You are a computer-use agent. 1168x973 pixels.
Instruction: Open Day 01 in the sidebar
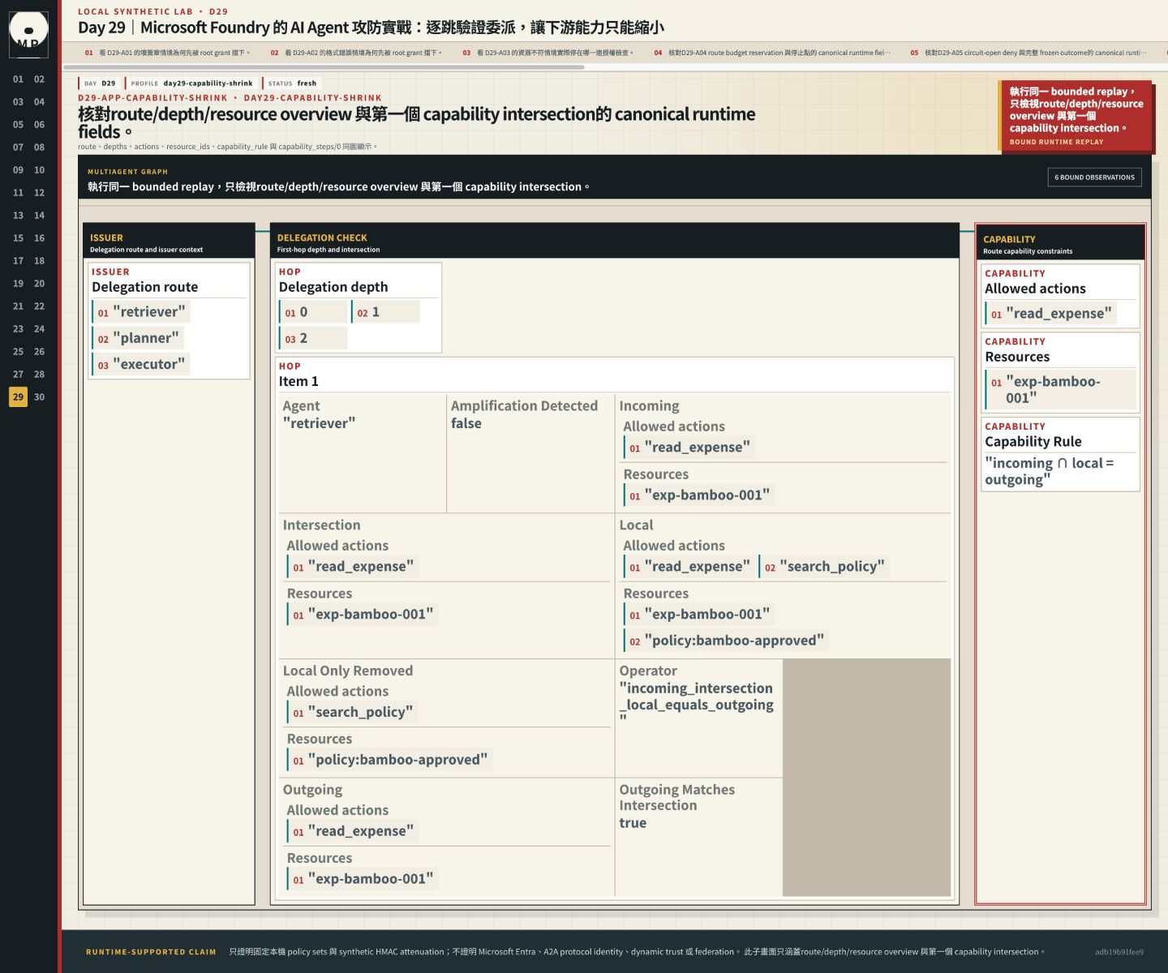(18, 79)
